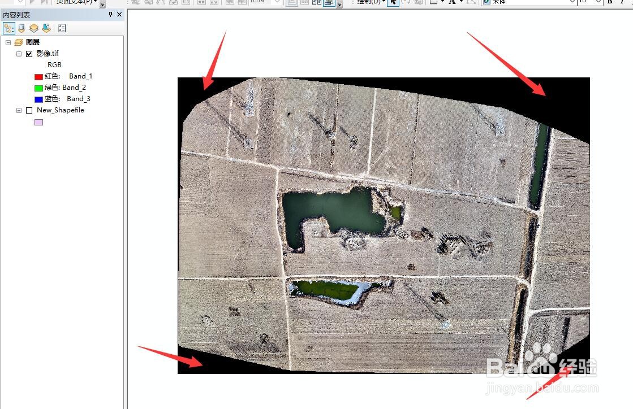633x409 pixels.
Task: Click the 内容列表 panel title
Action: pyautogui.click(x=16, y=15)
